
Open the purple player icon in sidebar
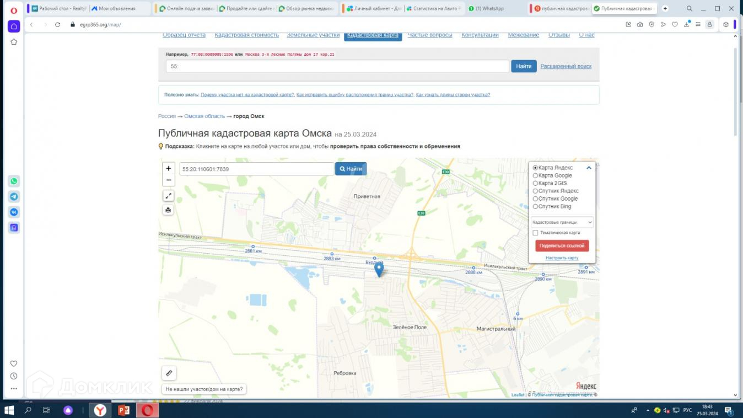click(x=14, y=227)
